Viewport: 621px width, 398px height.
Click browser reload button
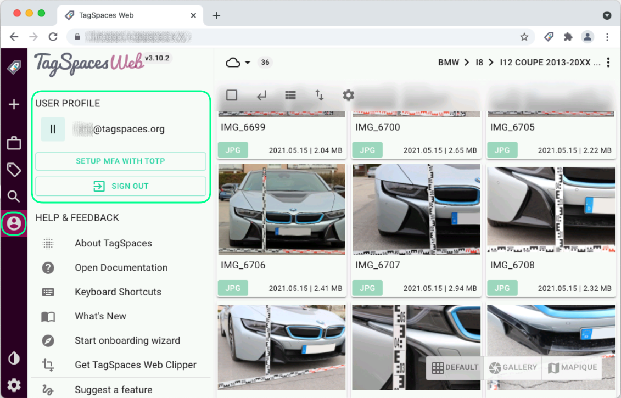(53, 37)
